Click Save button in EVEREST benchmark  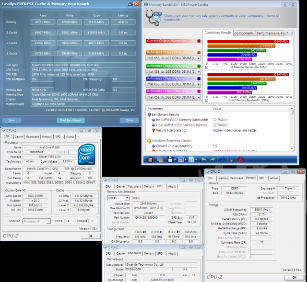[x=12, y=120]
